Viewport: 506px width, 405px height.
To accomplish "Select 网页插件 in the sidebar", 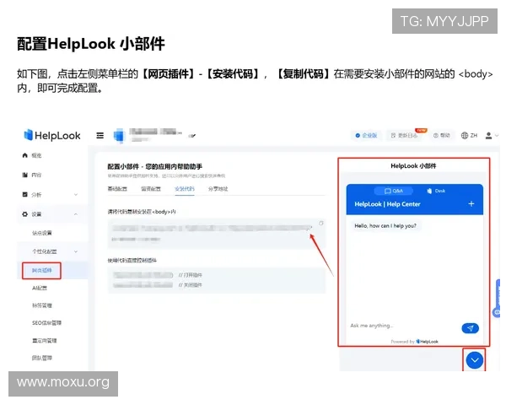I will click(41, 270).
